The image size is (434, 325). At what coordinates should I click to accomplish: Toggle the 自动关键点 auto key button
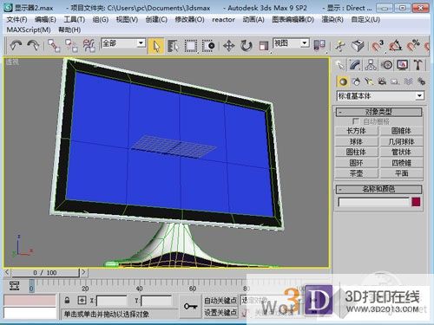pos(220,301)
